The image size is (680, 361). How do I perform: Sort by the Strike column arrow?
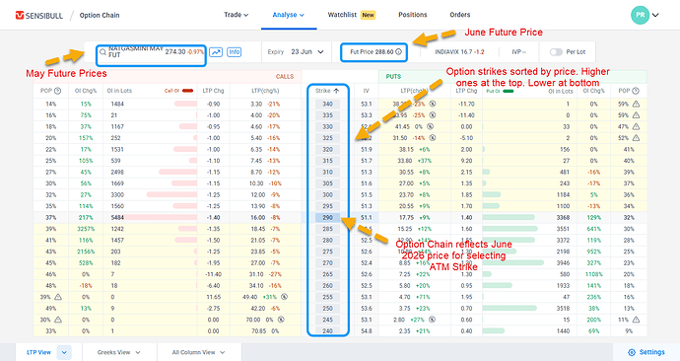pos(336,91)
